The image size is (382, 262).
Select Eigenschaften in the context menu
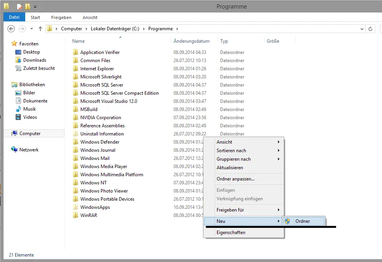(x=231, y=233)
